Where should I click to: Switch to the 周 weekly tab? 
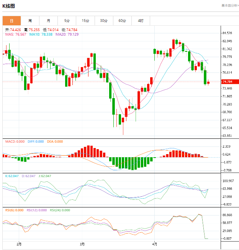pos(30,21)
